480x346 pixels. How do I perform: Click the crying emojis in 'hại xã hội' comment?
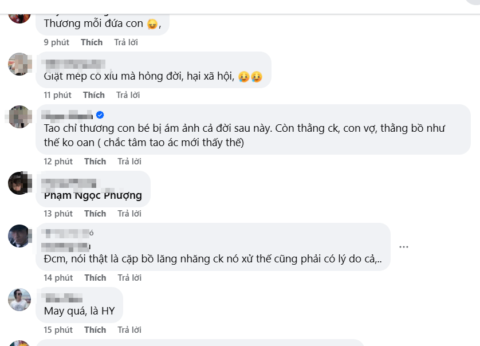[251, 76]
